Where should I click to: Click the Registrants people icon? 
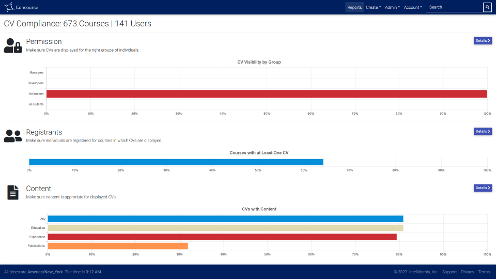point(13,136)
